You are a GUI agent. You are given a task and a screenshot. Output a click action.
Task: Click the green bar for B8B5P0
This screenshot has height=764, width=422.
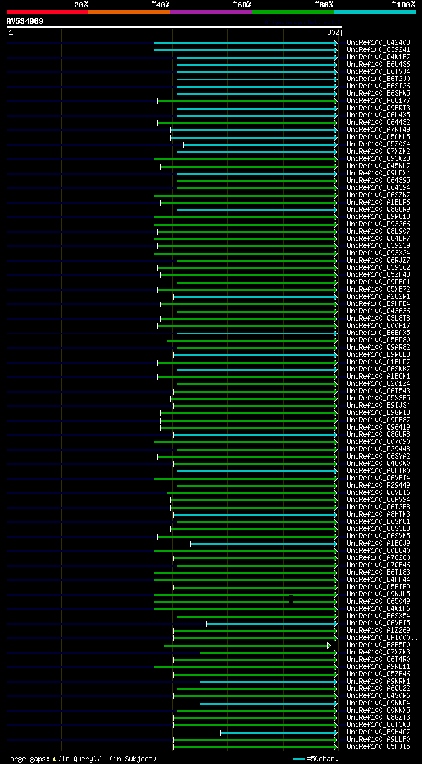[x=247, y=646]
